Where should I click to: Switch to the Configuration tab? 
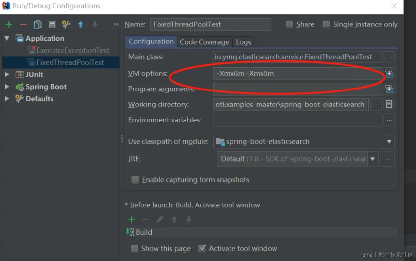[151, 41]
